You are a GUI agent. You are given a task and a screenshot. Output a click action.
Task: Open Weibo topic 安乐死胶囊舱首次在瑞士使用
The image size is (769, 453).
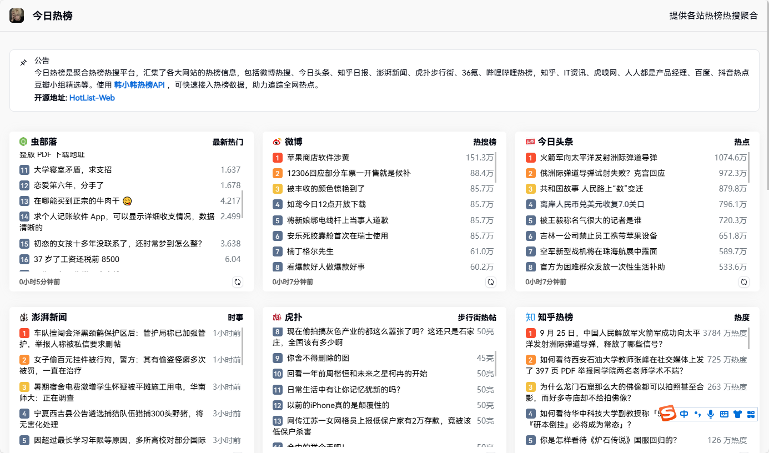338,236
